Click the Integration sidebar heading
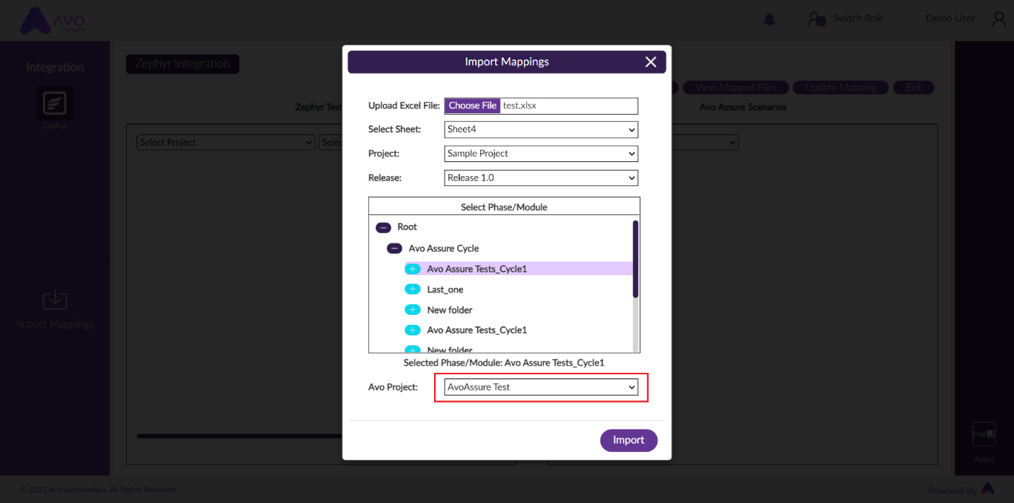Screen dimensions: 1014x503 coord(55,67)
